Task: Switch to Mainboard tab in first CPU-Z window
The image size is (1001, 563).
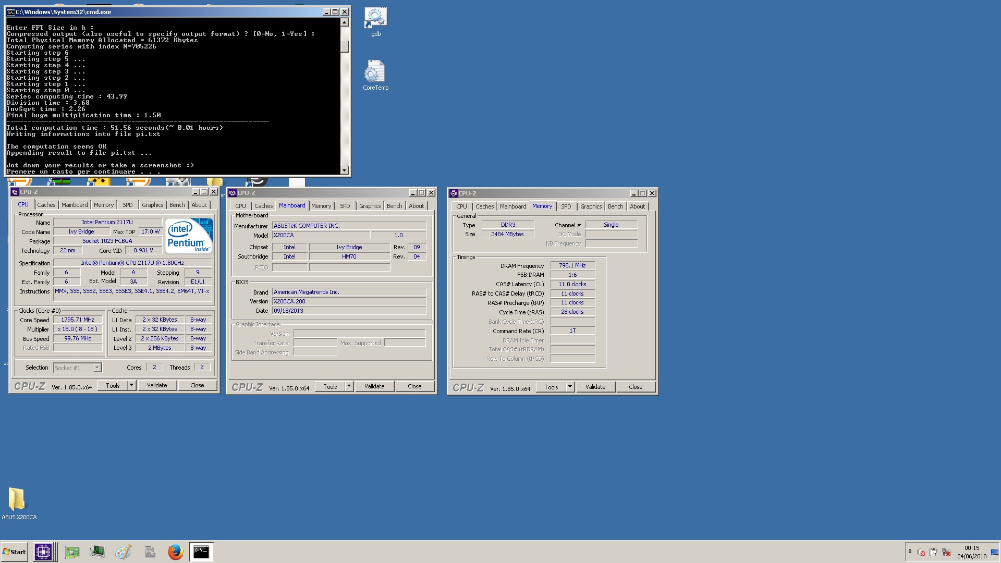Action: click(75, 205)
